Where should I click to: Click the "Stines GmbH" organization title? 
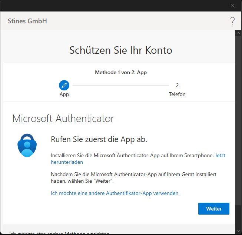(x=27, y=21)
